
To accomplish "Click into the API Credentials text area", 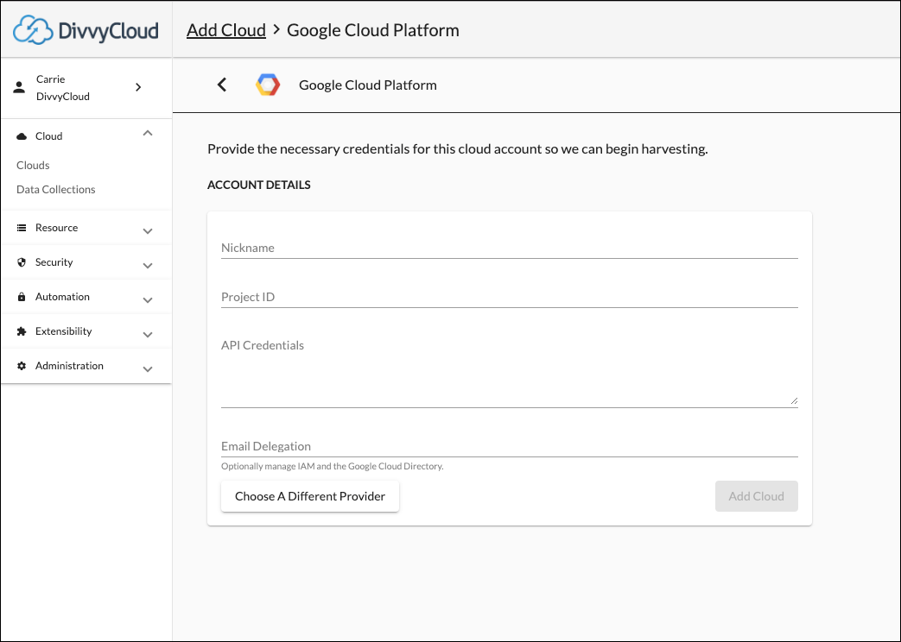I will point(509,371).
